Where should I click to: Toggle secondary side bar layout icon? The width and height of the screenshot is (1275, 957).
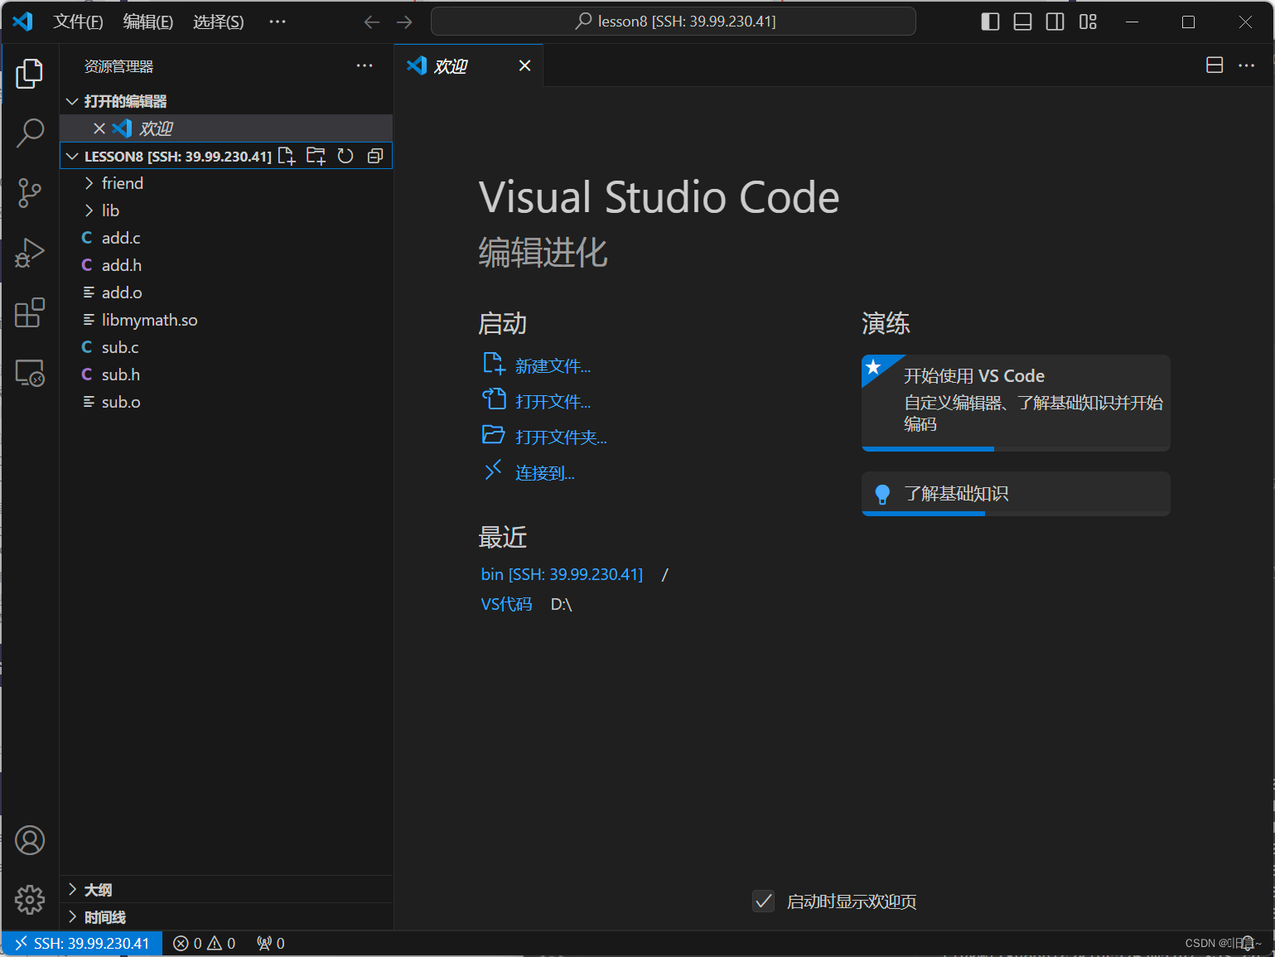click(x=1055, y=22)
